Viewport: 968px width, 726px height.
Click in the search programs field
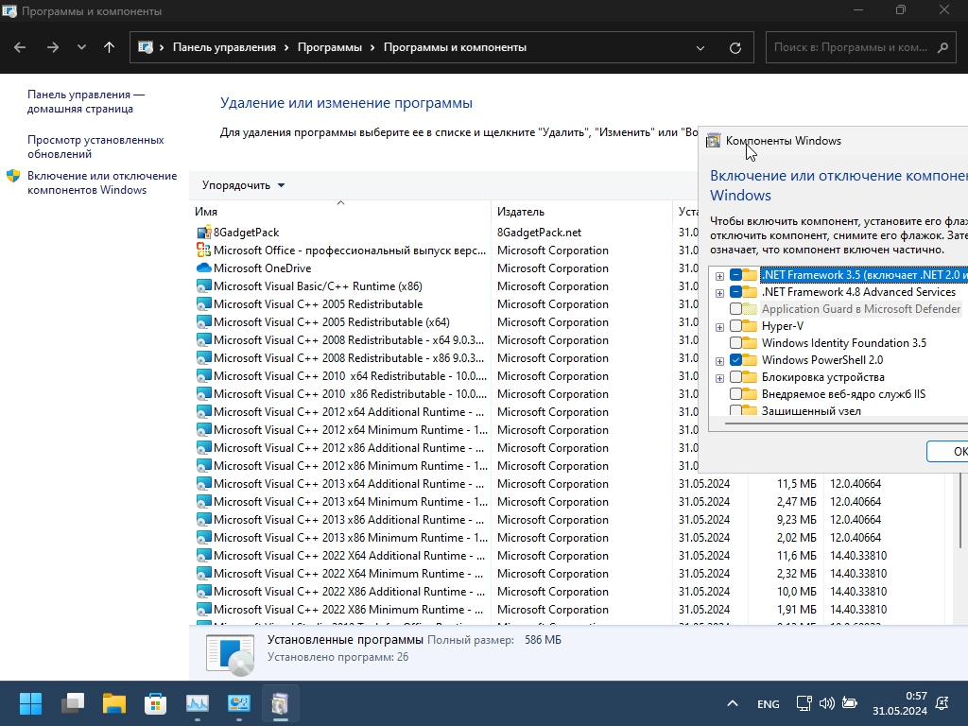[851, 47]
